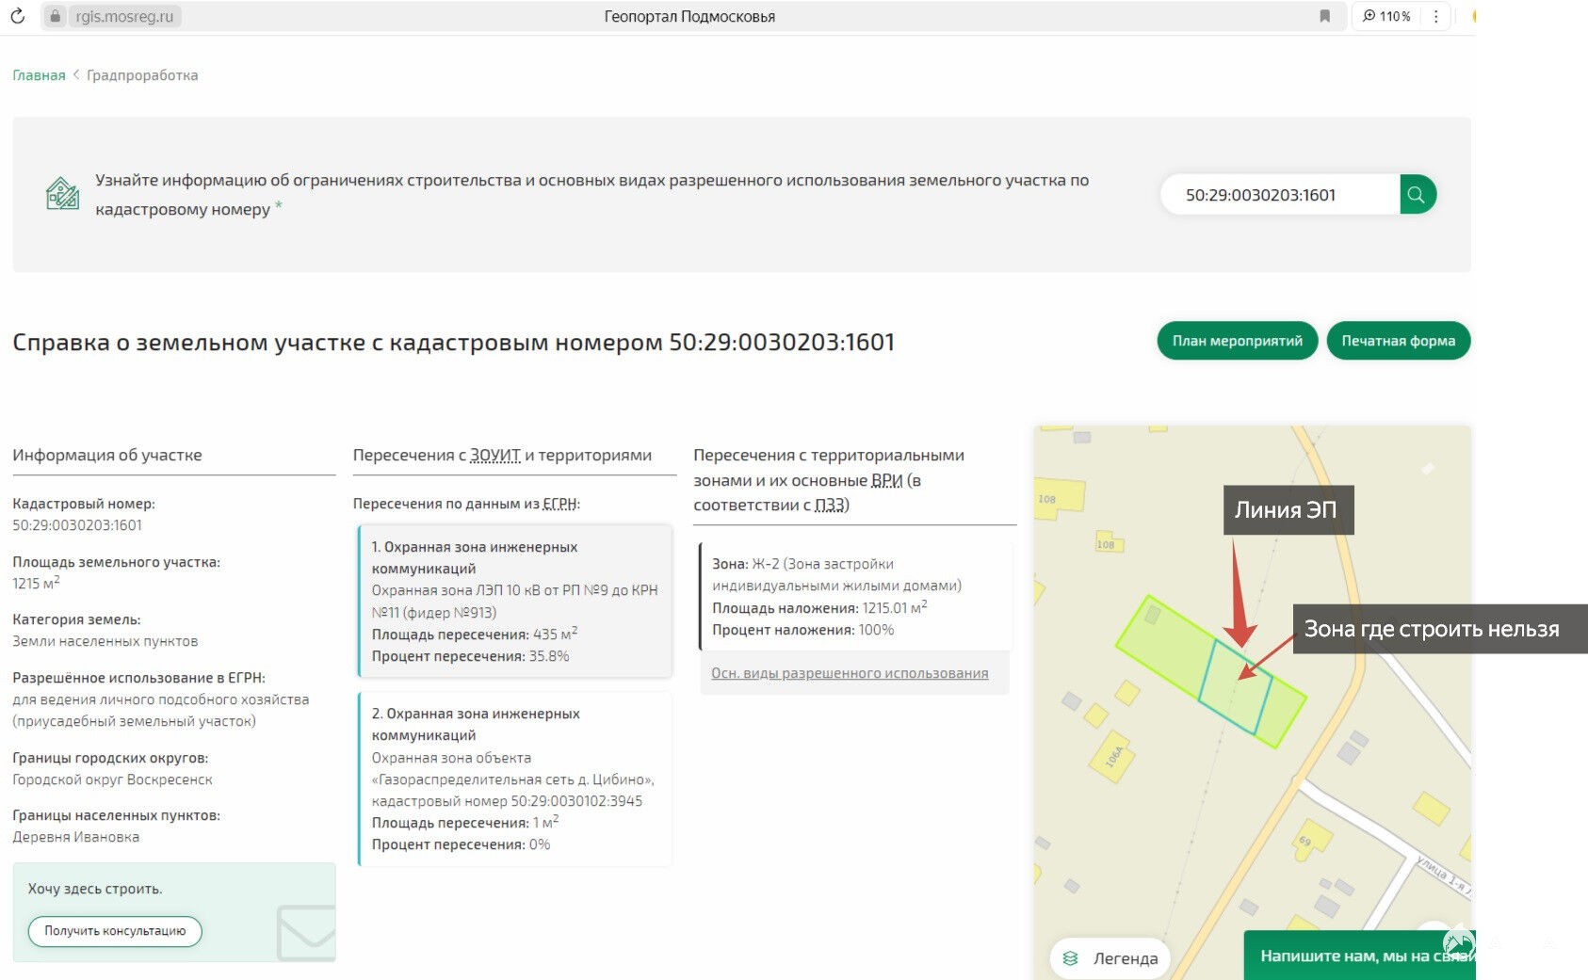Select the gas network protection zone card

click(515, 779)
